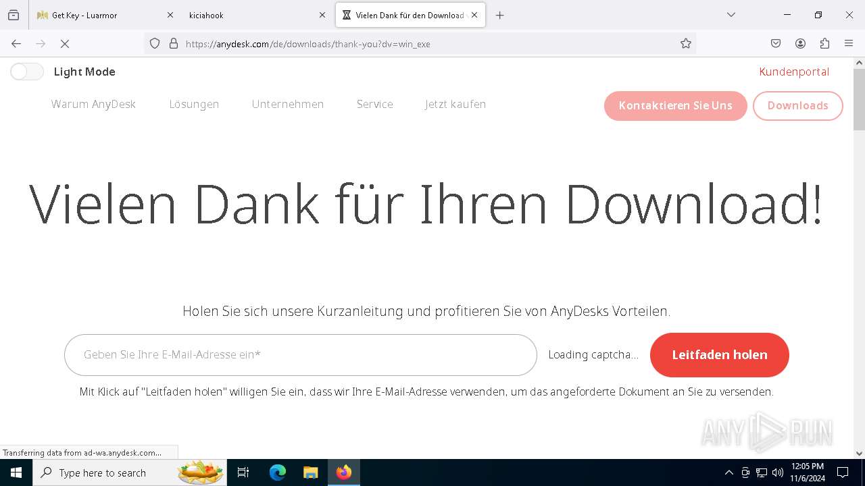The height and width of the screenshot is (486, 865).
Task: Open volume control tray icon
Action: point(778,473)
